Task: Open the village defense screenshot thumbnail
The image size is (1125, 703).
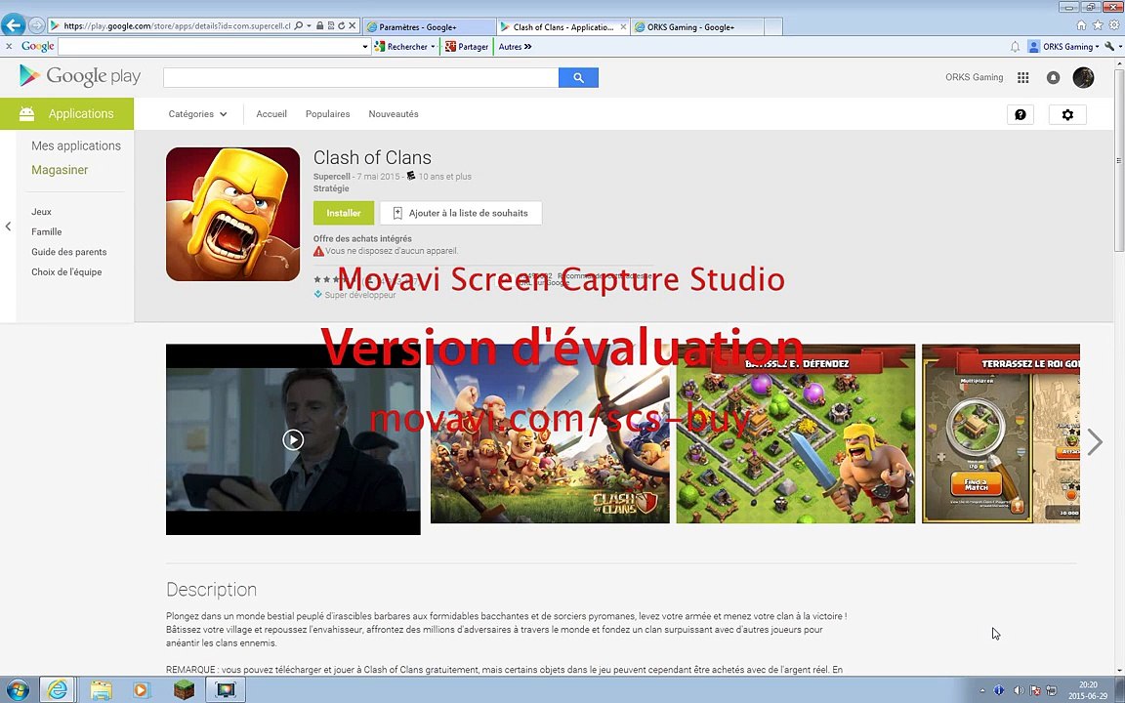Action: tap(796, 434)
